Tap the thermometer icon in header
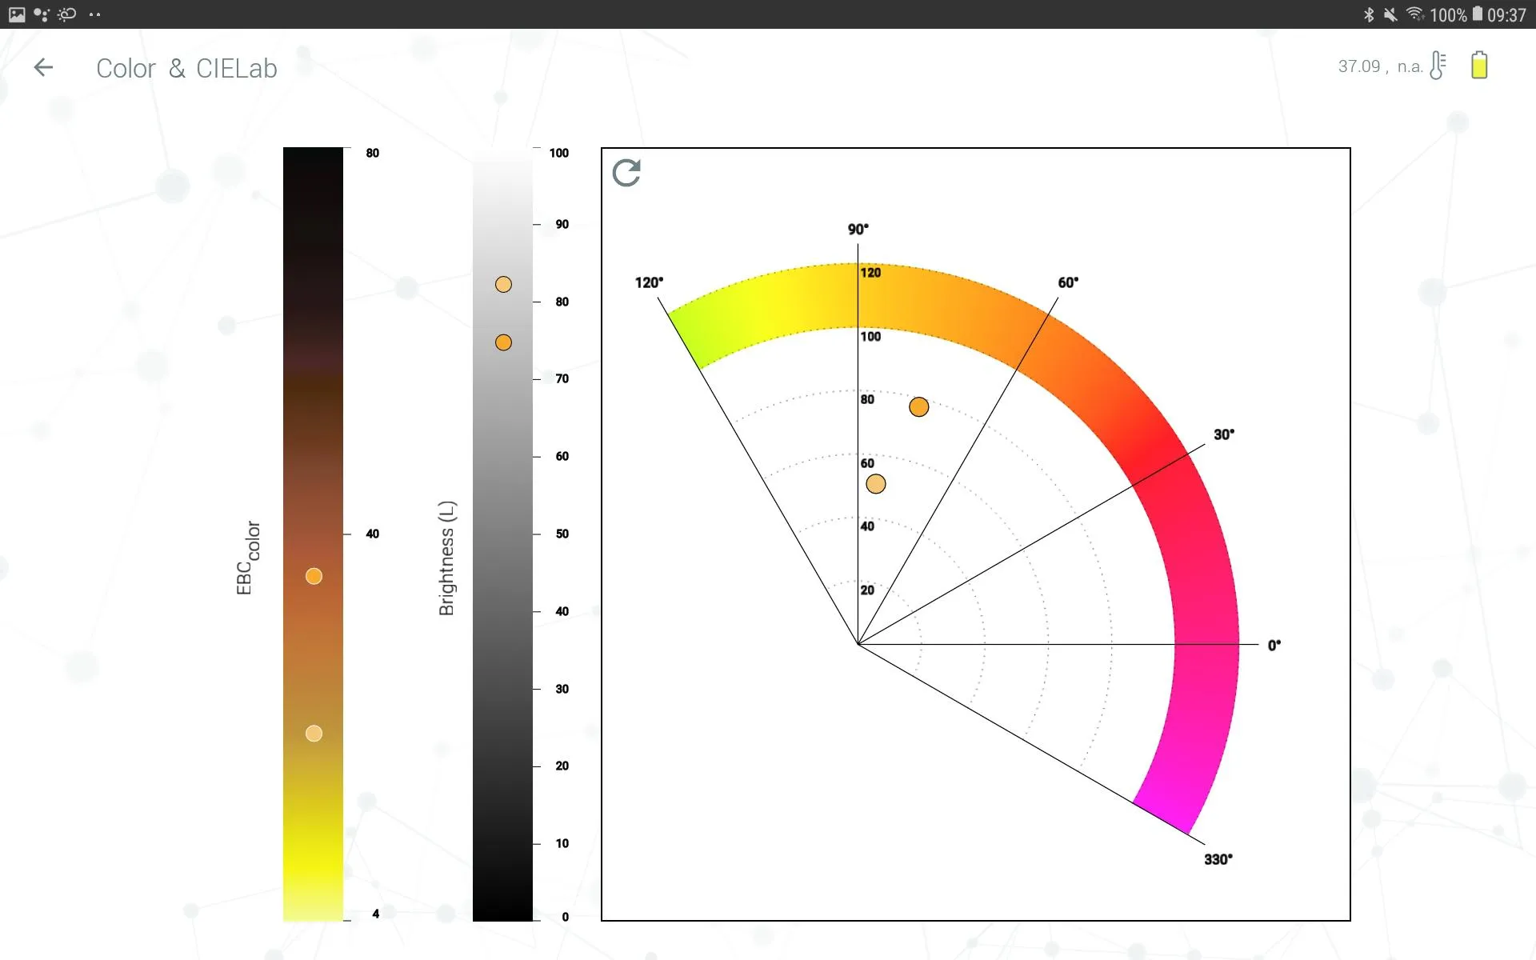The height and width of the screenshot is (960, 1536). (1438, 66)
